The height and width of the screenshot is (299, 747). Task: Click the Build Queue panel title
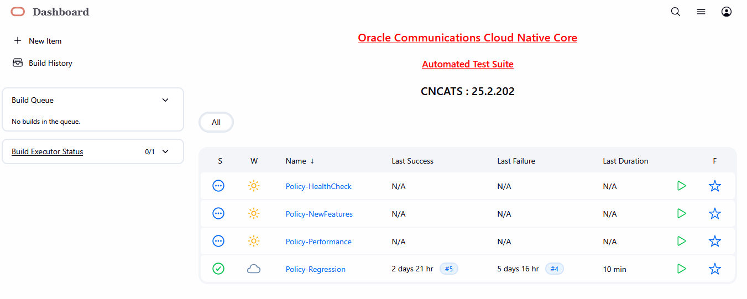[33, 100]
